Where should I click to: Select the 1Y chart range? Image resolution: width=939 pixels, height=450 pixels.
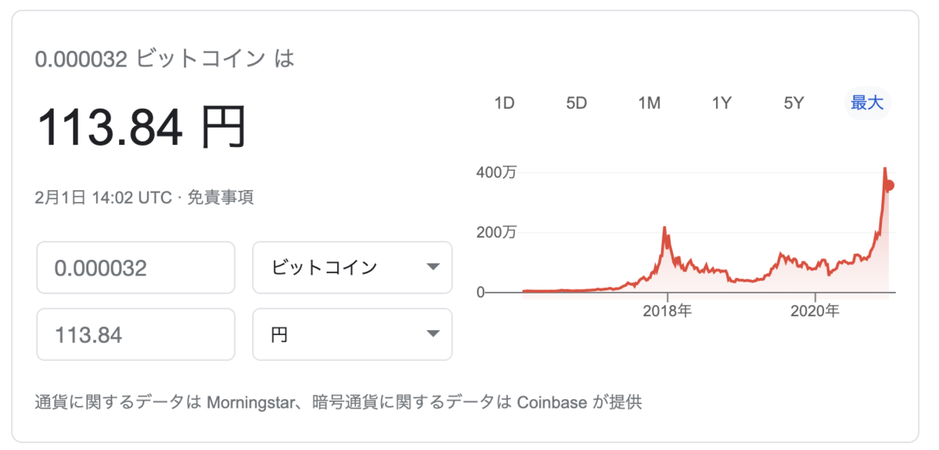721,103
